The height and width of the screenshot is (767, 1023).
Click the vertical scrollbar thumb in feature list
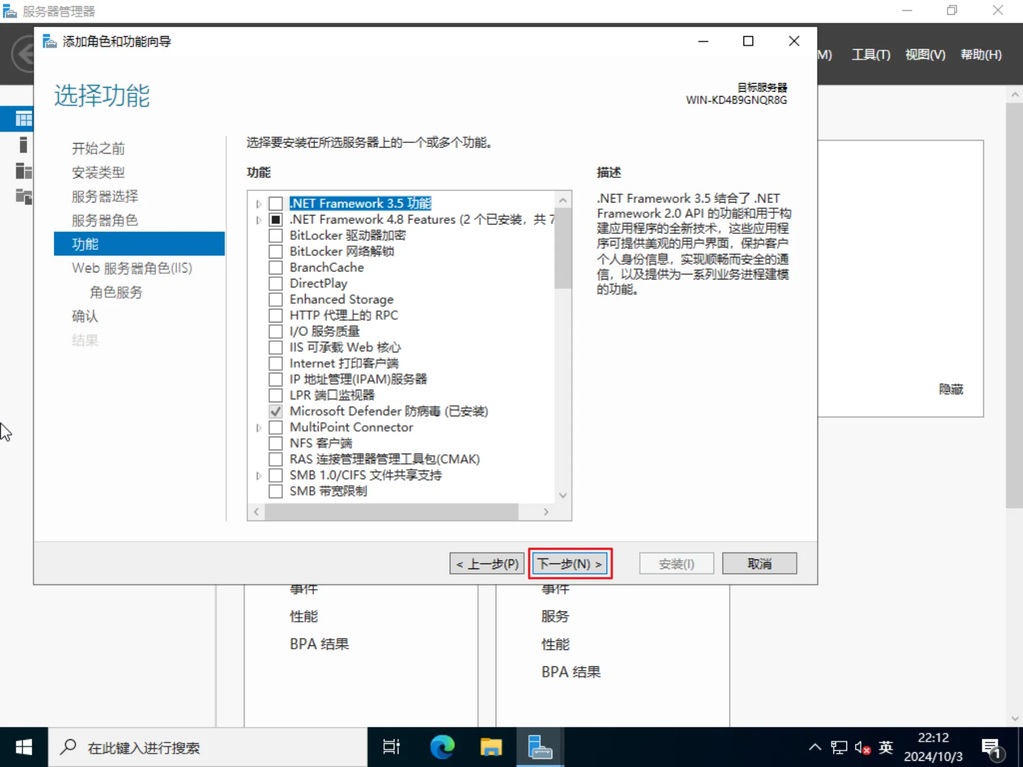pyautogui.click(x=563, y=249)
